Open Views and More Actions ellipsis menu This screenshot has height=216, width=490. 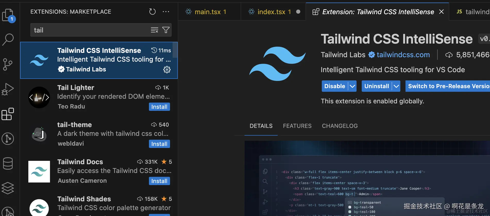point(166,12)
